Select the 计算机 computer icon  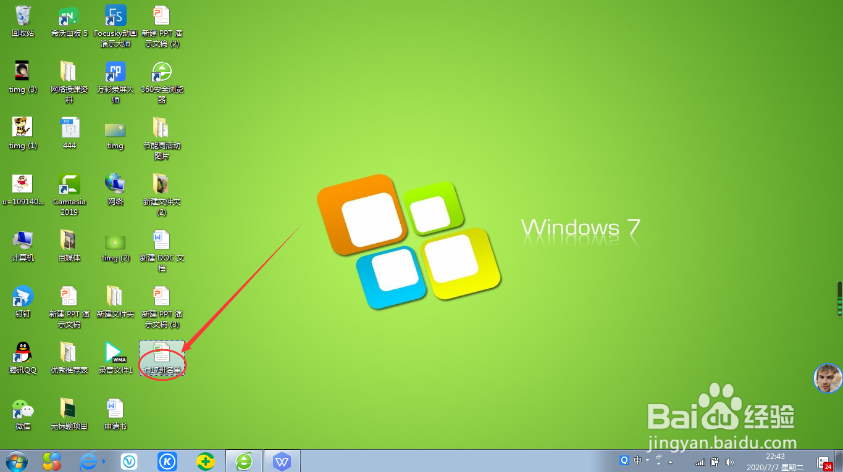click(x=23, y=246)
